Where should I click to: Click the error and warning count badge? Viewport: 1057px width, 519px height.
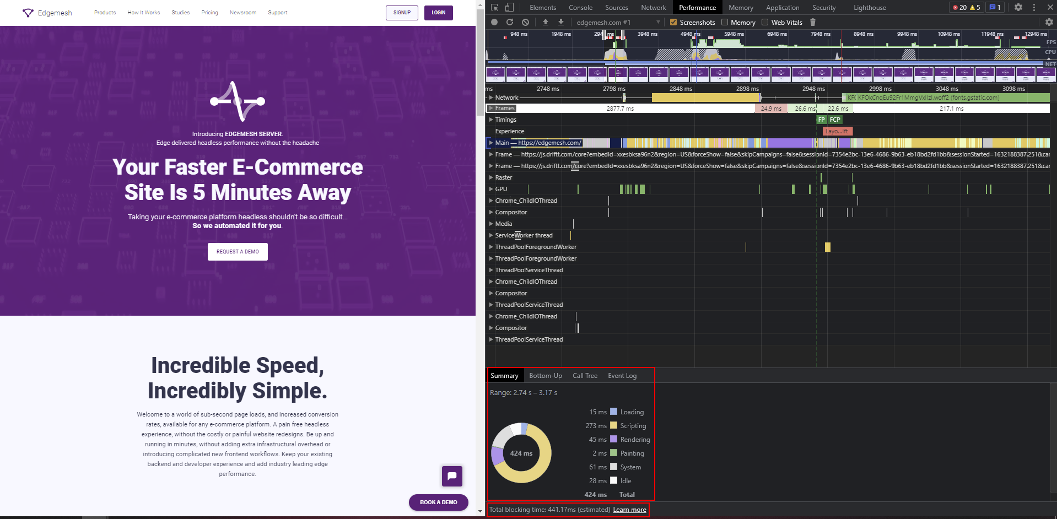(967, 8)
